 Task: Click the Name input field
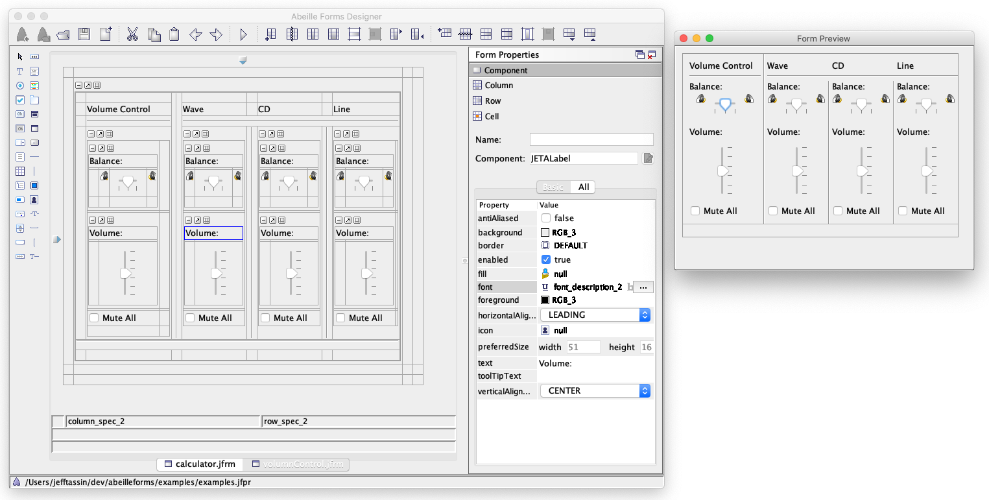591,139
